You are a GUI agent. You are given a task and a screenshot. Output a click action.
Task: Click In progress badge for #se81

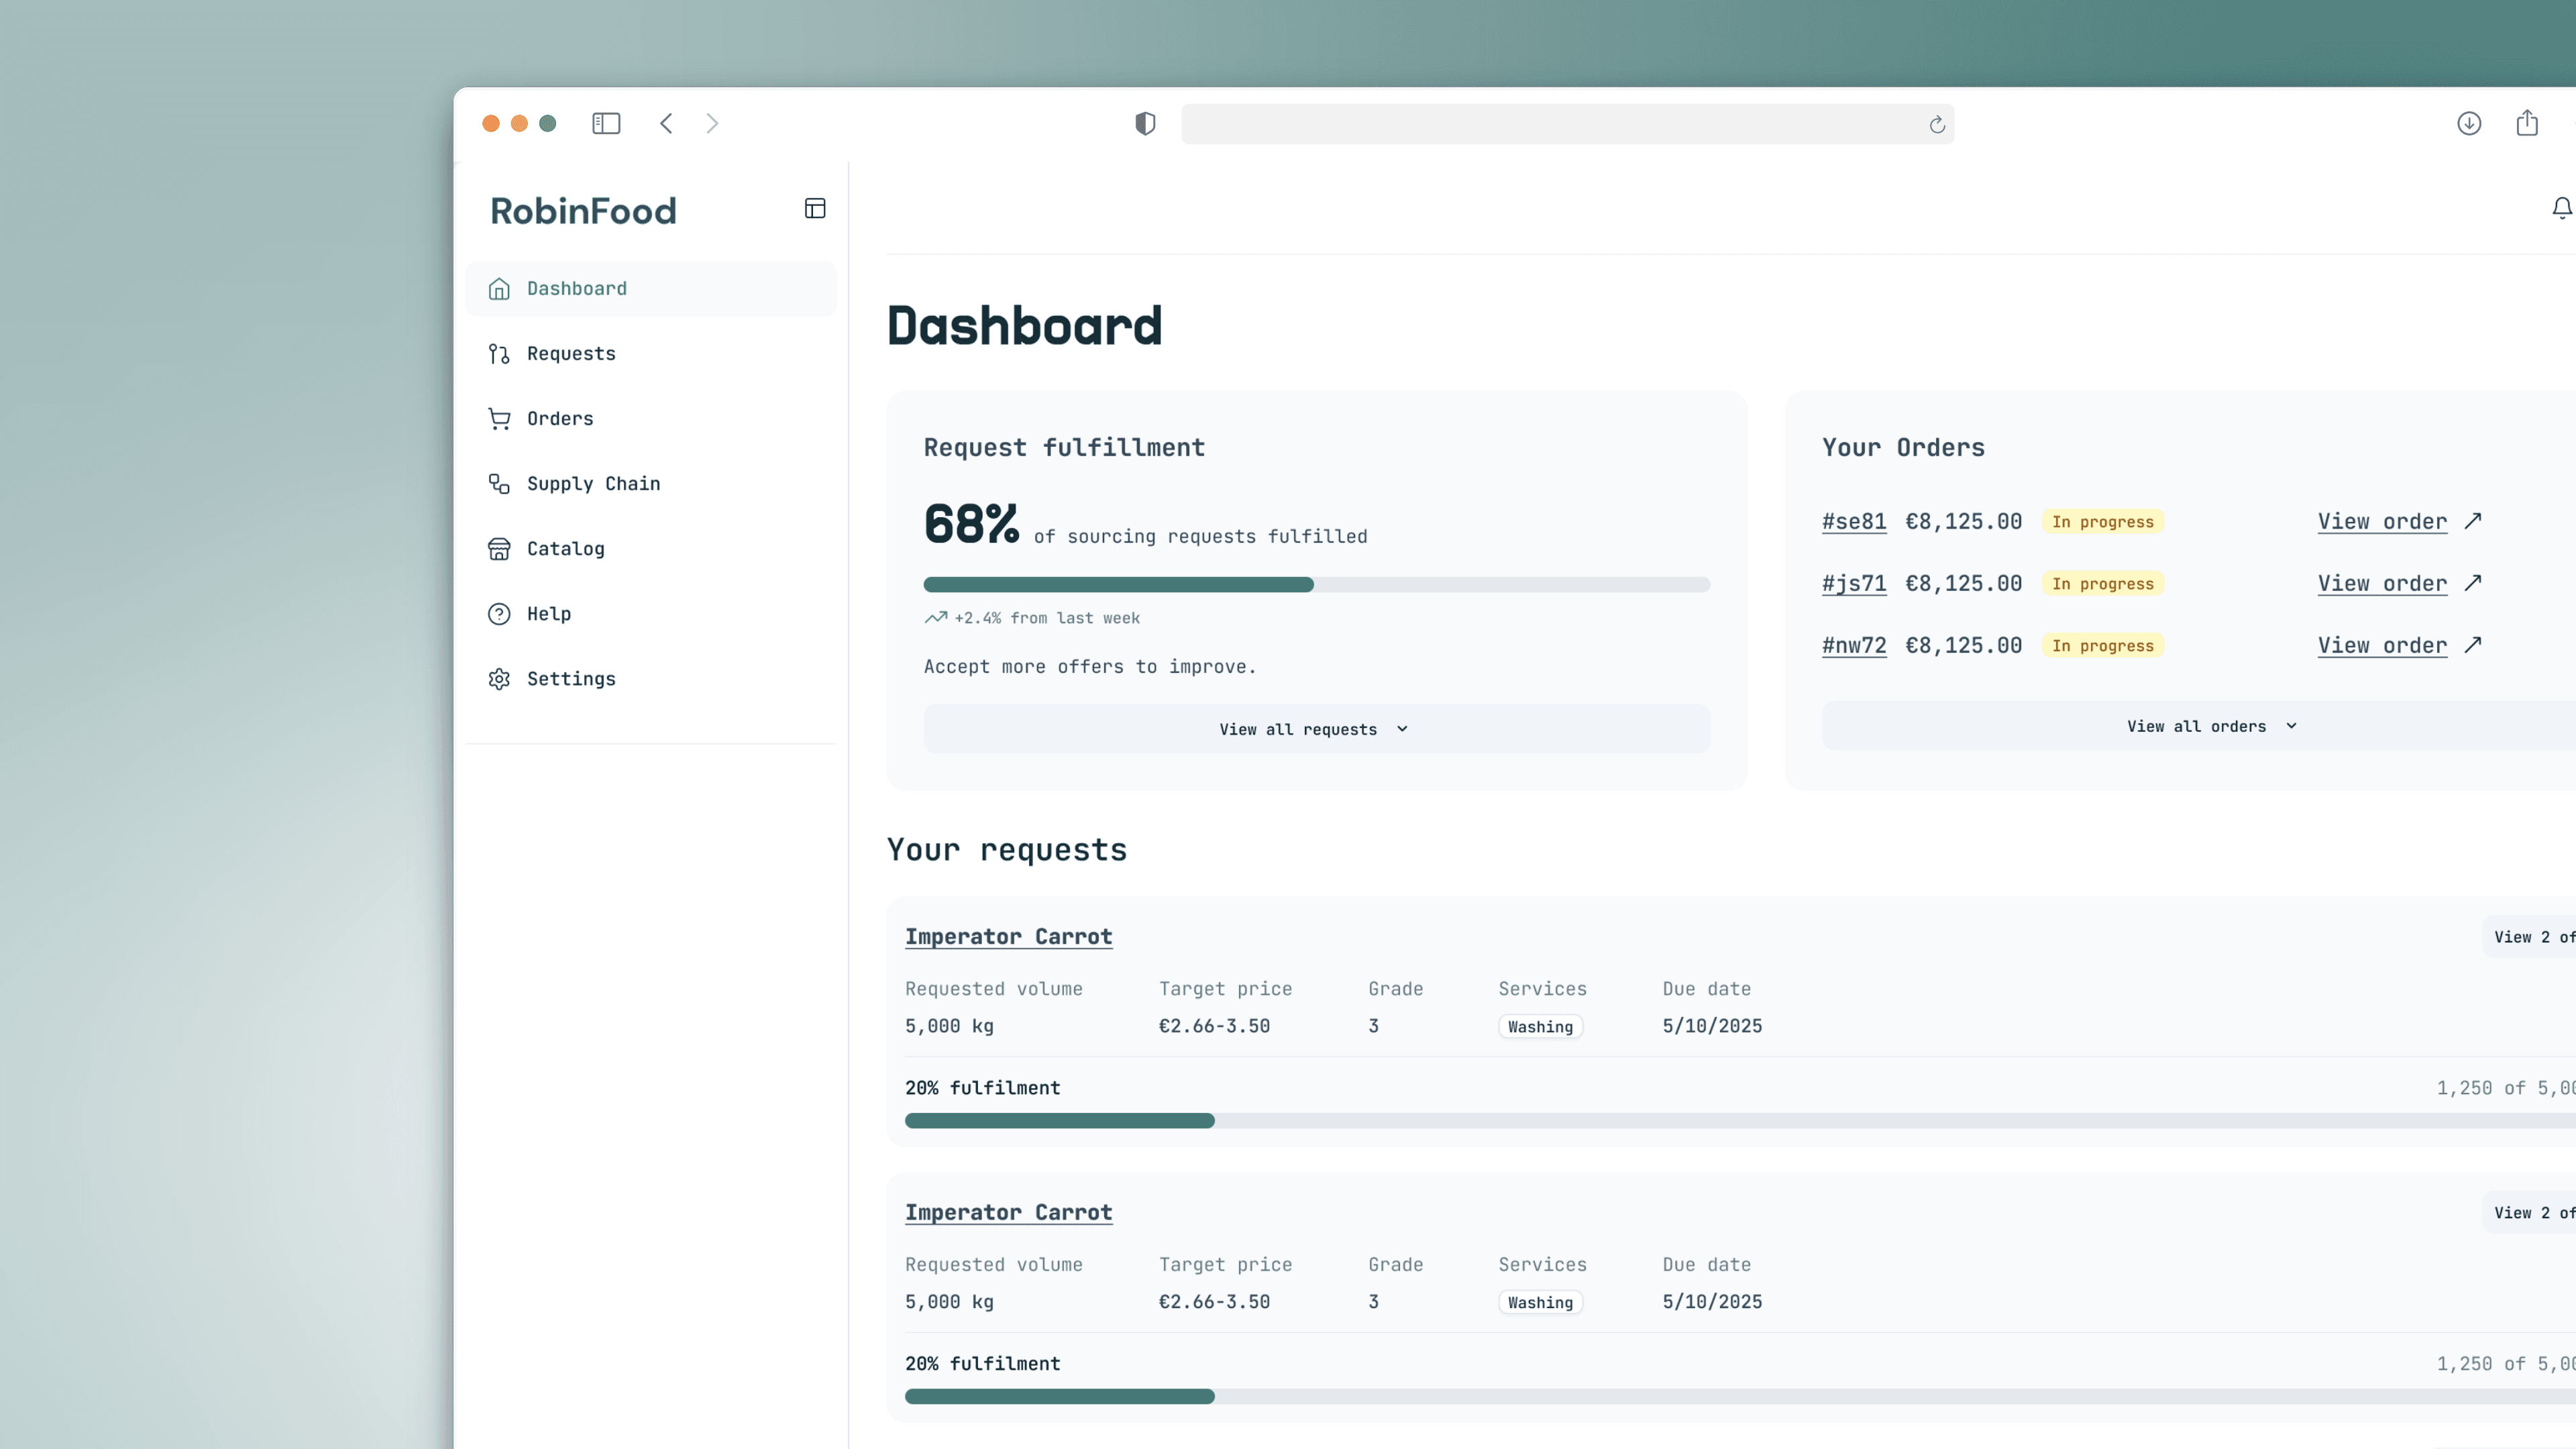pos(2102,522)
